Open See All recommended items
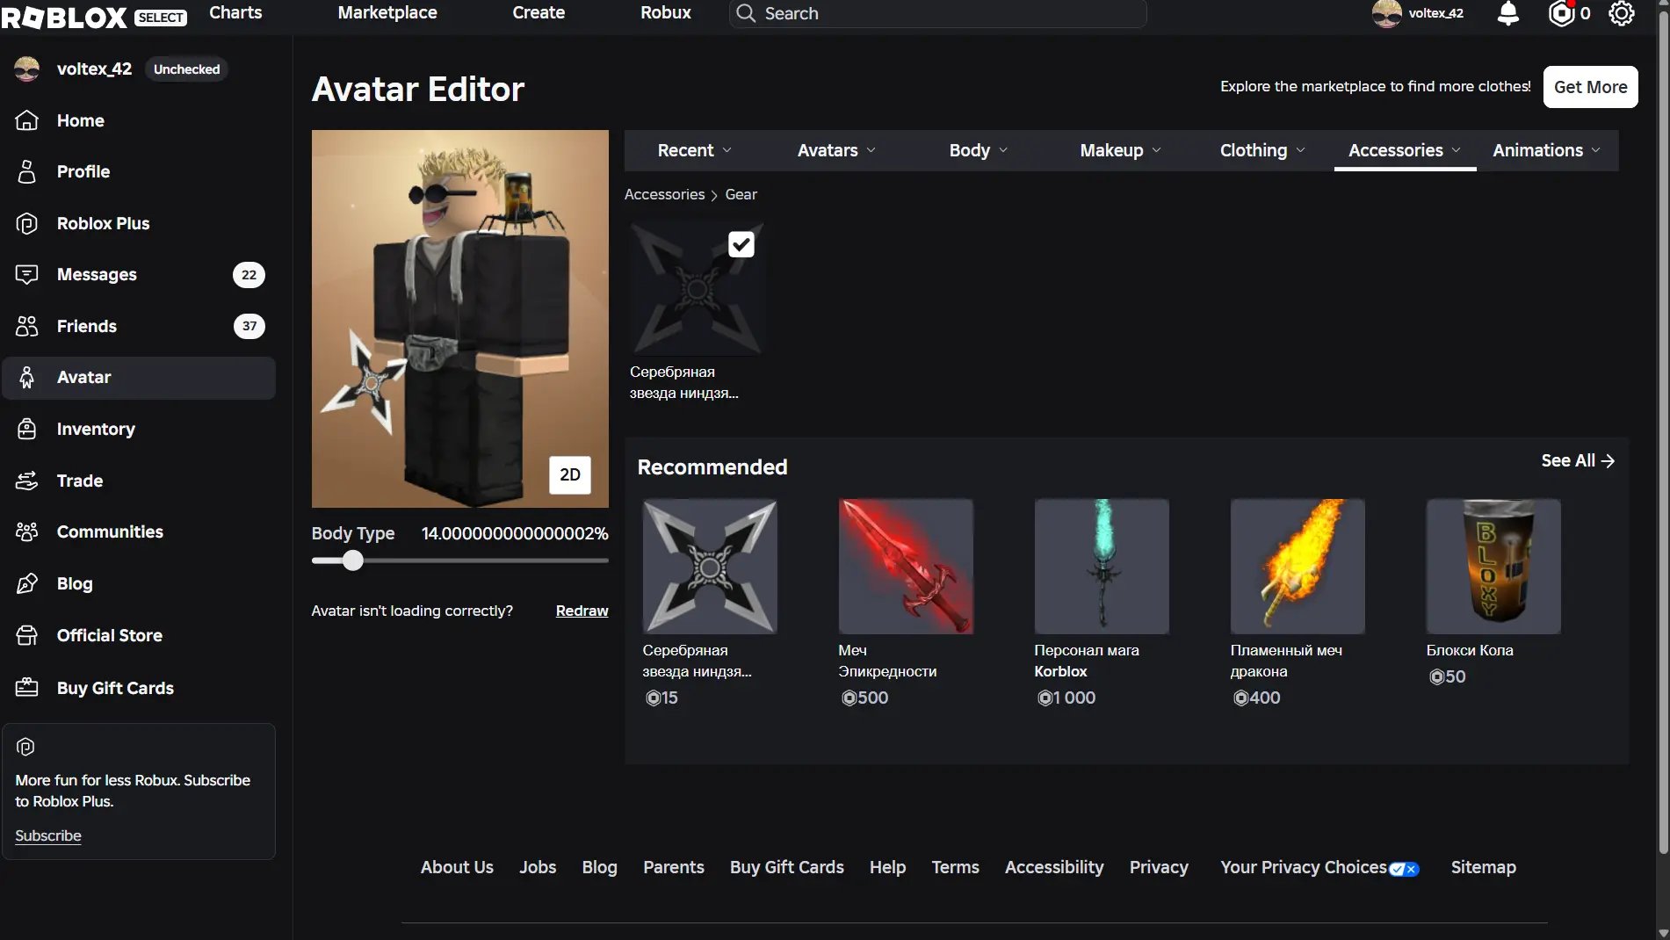1670x940 pixels. point(1578,461)
